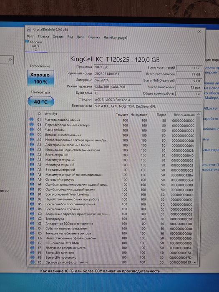This screenshot has height=292, width=219.
Task: Click the status circle for Часы работы row
Action: (32, 130)
